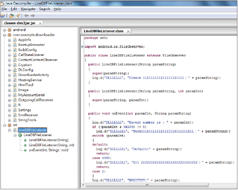Close the LineDBFileListener.class editor tab
Screen dimensions: 238x190
128,32
